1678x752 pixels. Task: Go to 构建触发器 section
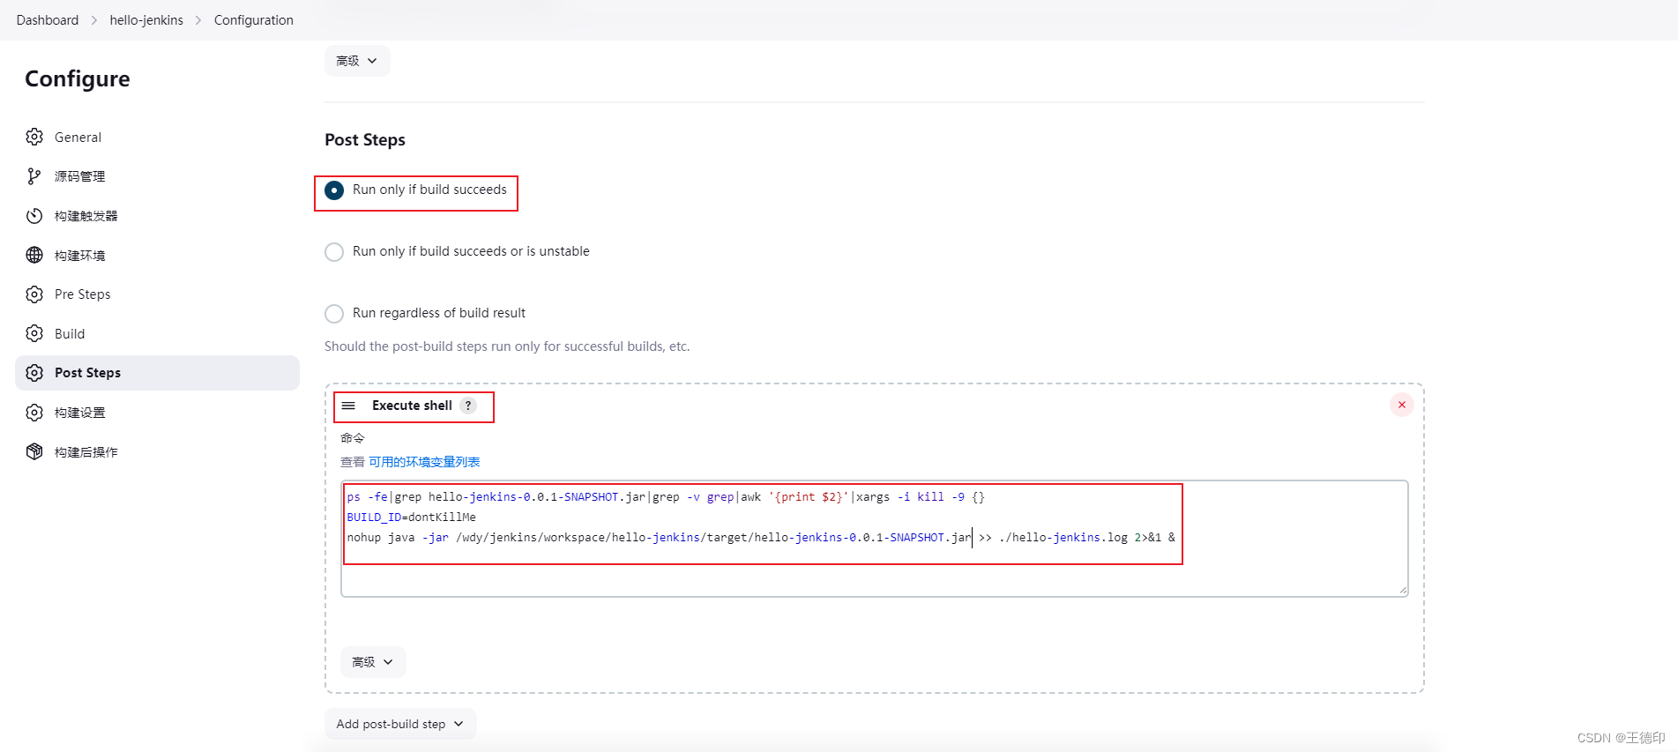[157, 216]
